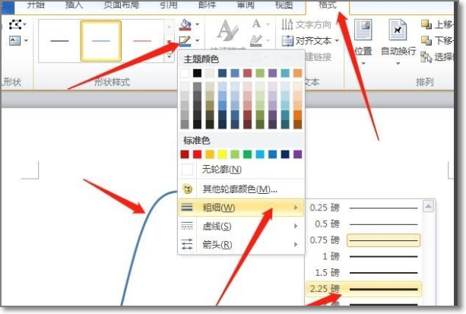The height and width of the screenshot is (314, 466).
Task: Pick the orange theme color swatch
Action: click(x=297, y=73)
